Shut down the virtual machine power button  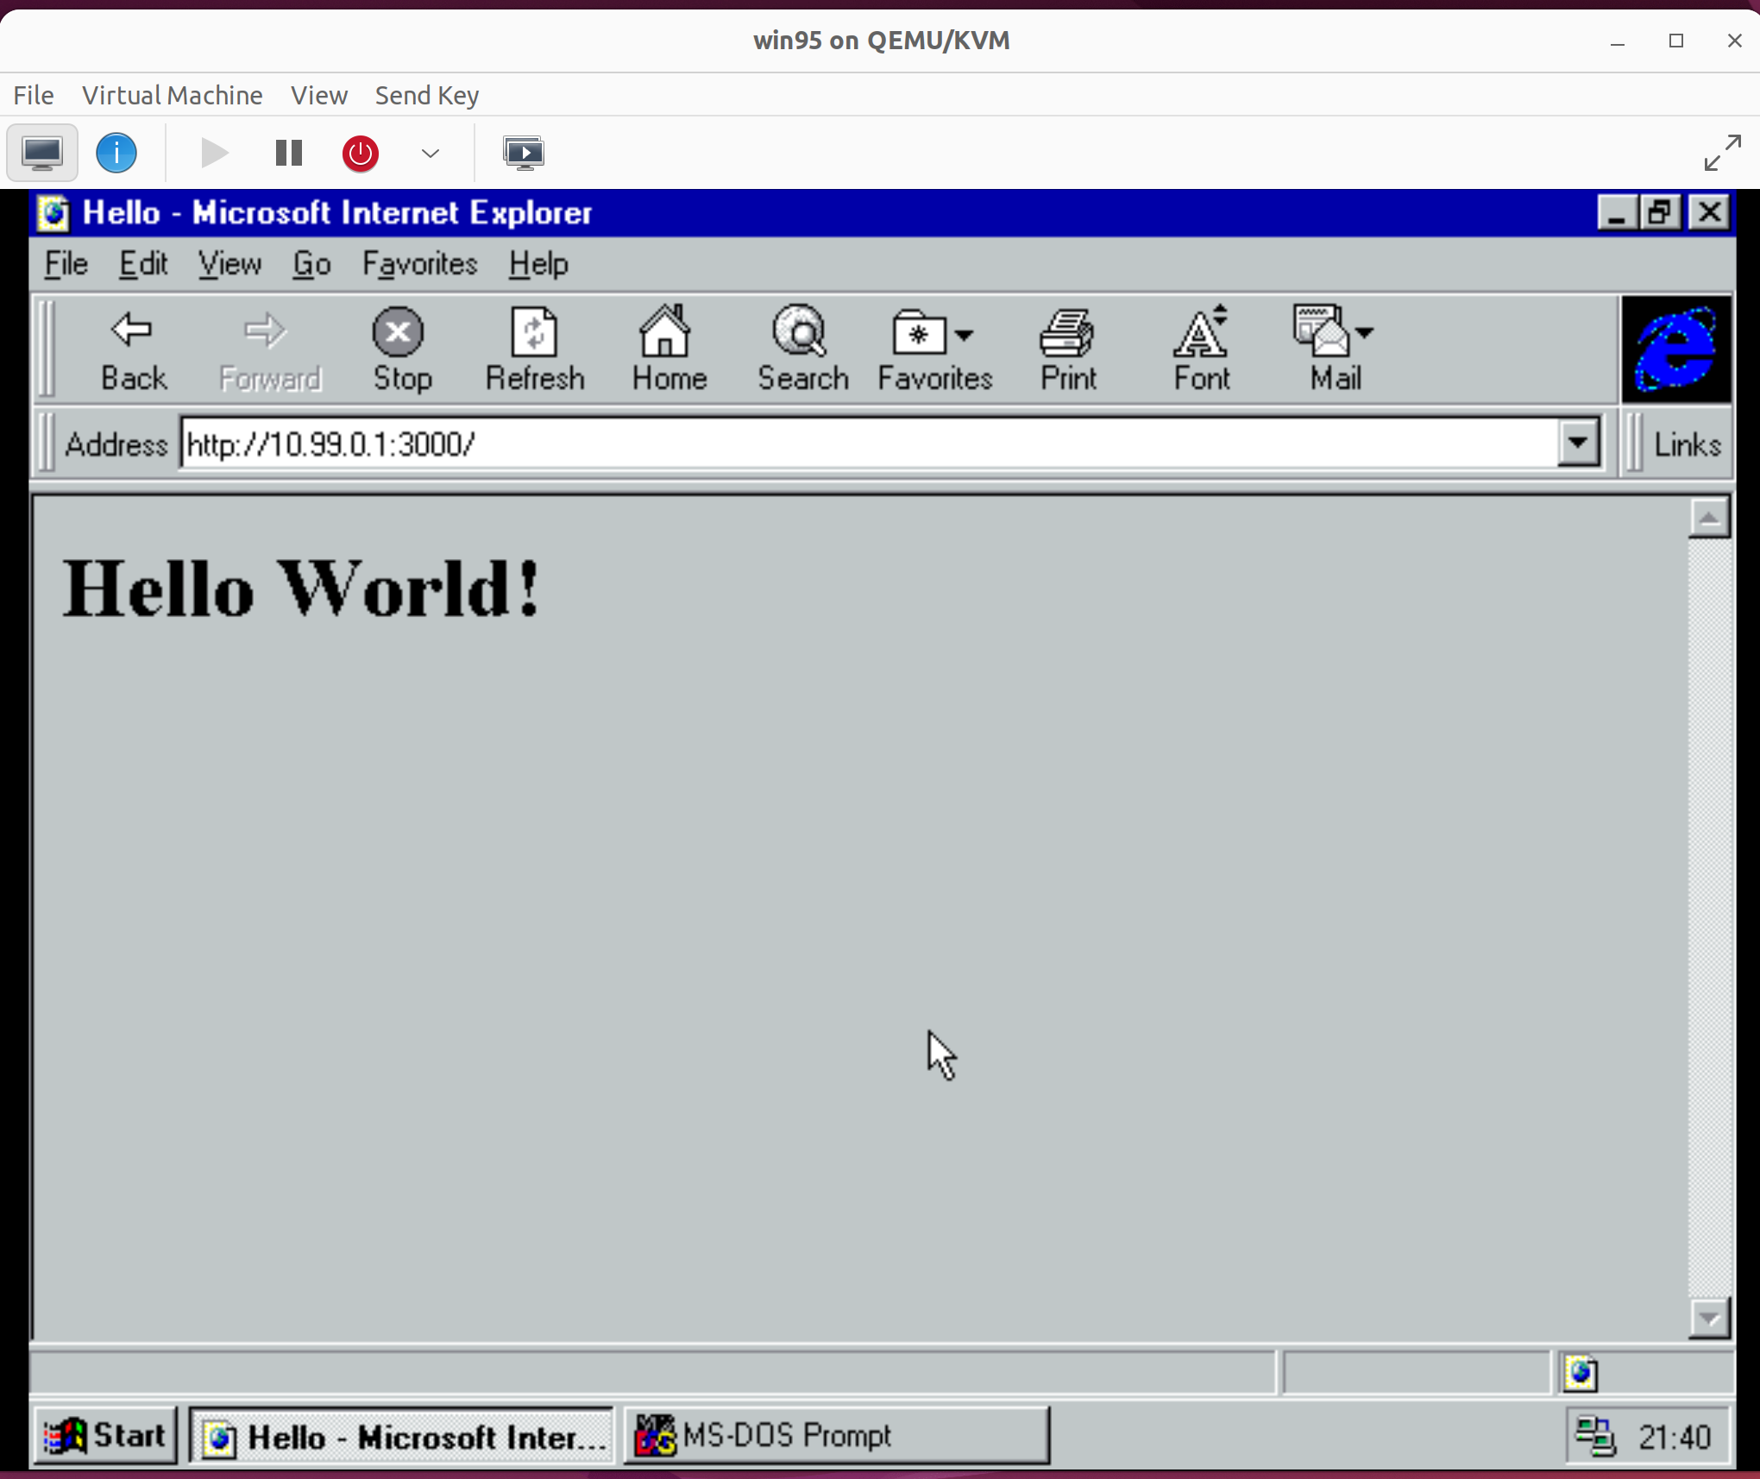(x=361, y=154)
